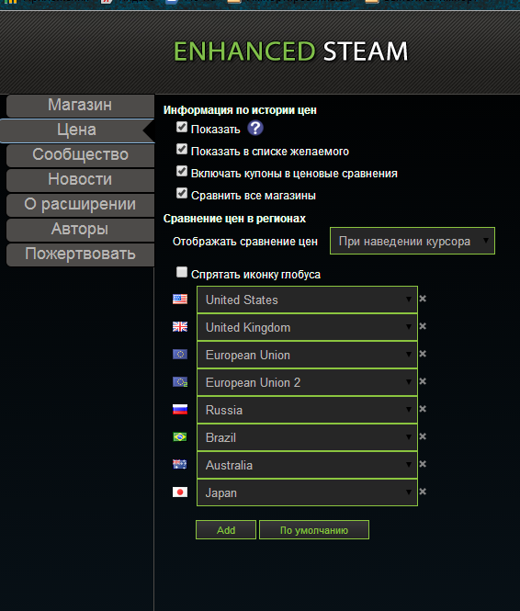The image size is (520, 611).
Task: Remove the European Union 2 region row
Action: [423, 381]
